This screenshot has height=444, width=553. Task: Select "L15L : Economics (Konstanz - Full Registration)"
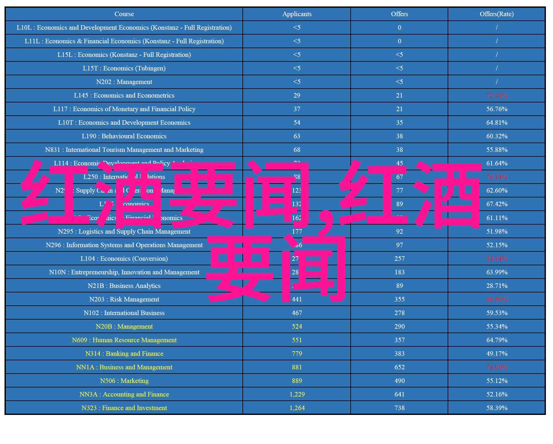pyautogui.click(x=124, y=55)
